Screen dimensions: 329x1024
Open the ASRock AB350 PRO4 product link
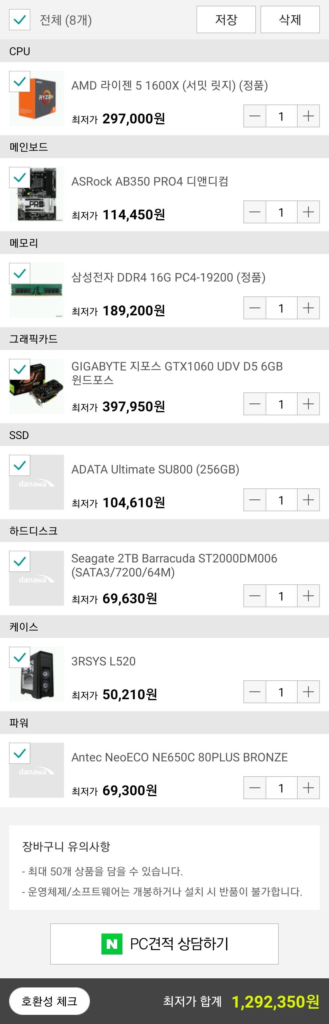150,182
